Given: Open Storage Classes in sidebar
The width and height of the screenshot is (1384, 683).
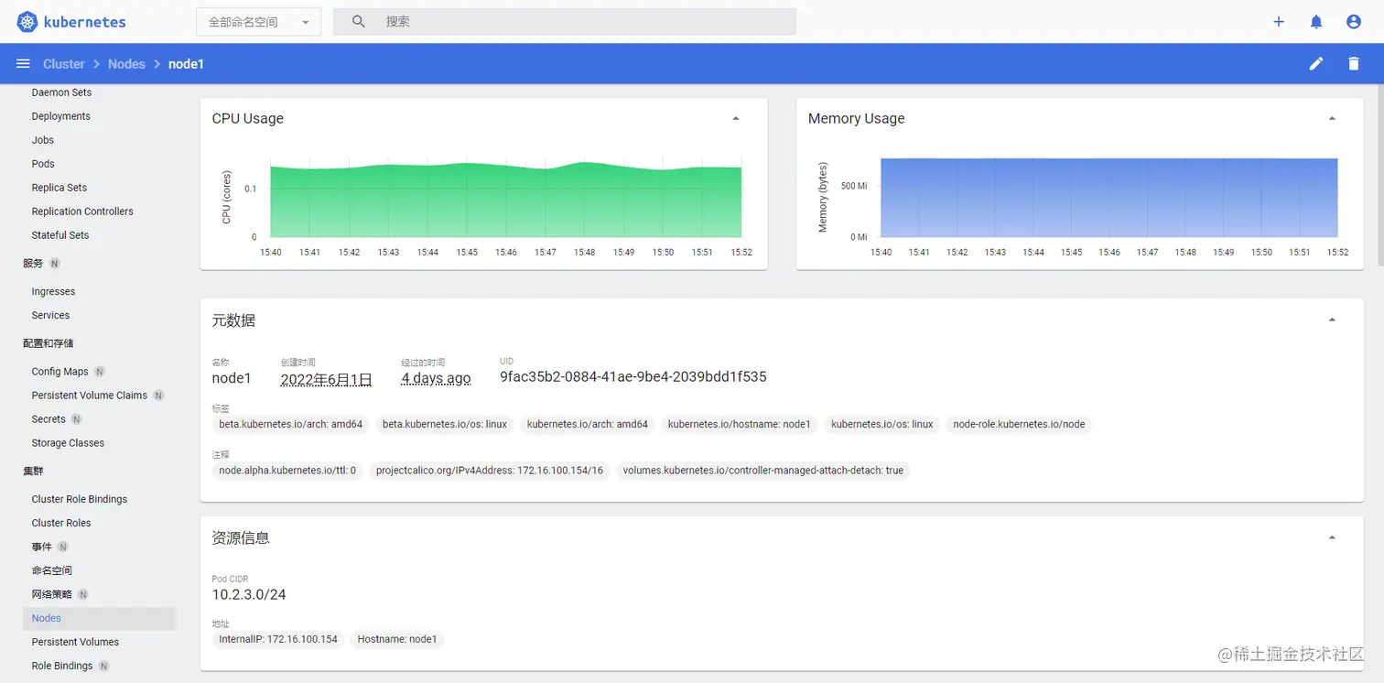Looking at the screenshot, I should 68,443.
